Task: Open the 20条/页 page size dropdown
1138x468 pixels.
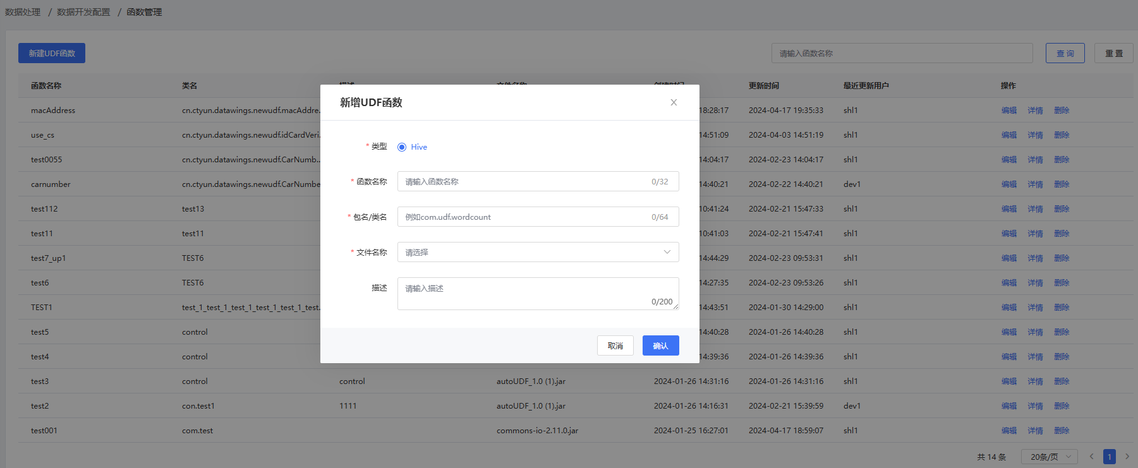Action: [x=1050, y=457]
